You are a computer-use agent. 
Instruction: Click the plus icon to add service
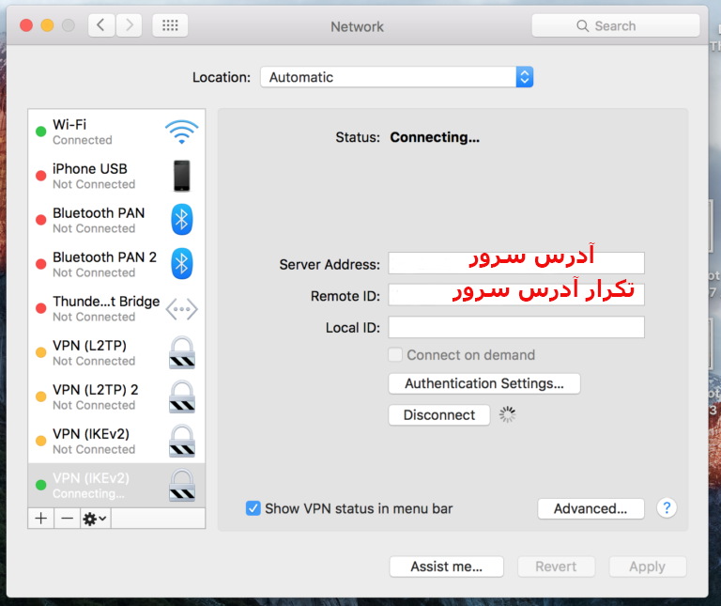(x=40, y=518)
